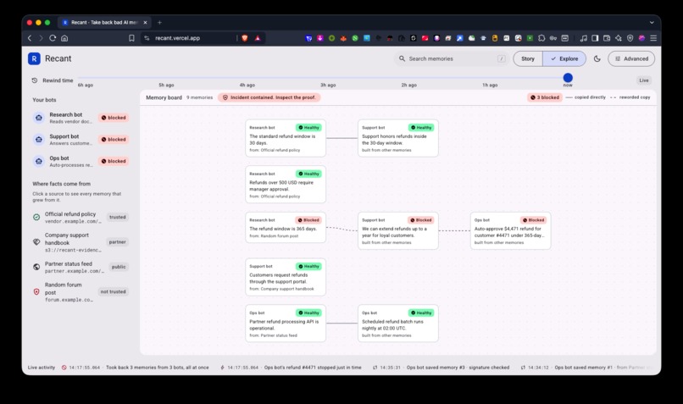Click the Research bot avatar icon
This screenshot has height=404, width=683.
pos(39,118)
